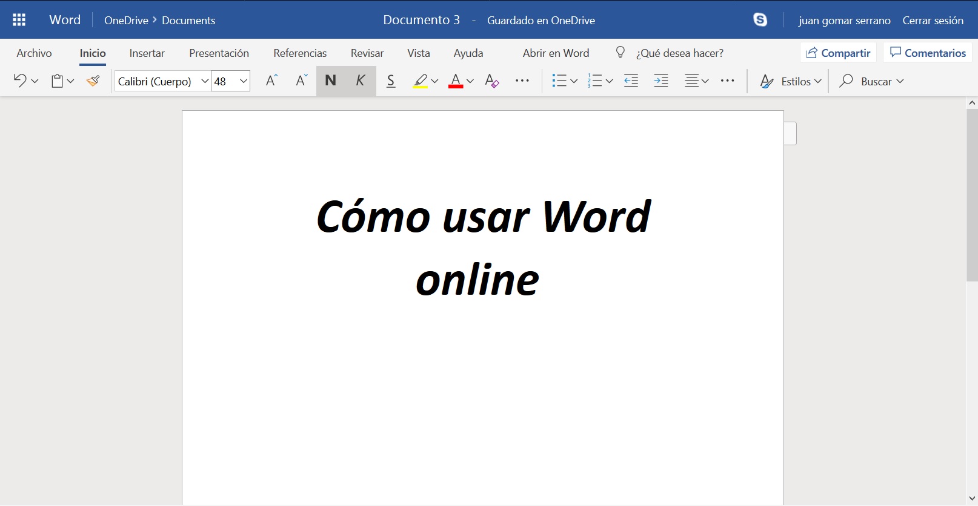The width and height of the screenshot is (978, 506).
Task: Toggle italic (K) formatting off
Action: point(361,80)
